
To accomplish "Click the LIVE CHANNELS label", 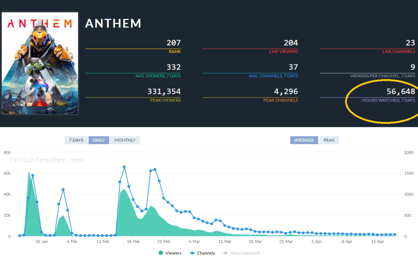I will click(399, 51).
